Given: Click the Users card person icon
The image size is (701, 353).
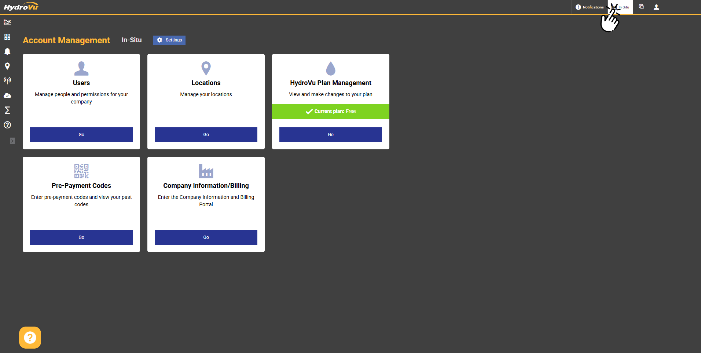Looking at the screenshot, I should tap(81, 68).
